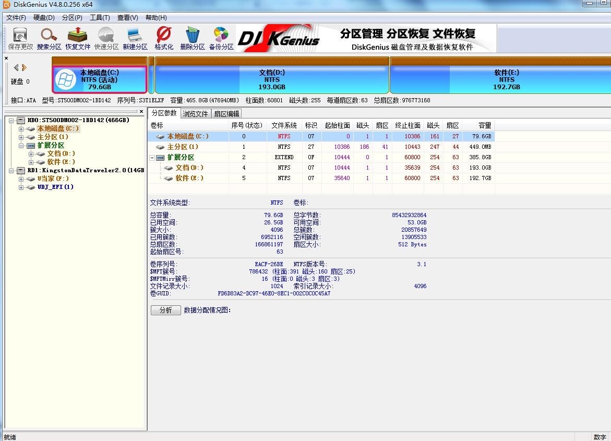This screenshot has width=611, height=441.
Task: Collapse the 扩展分区 tree node
Action: click(21, 146)
